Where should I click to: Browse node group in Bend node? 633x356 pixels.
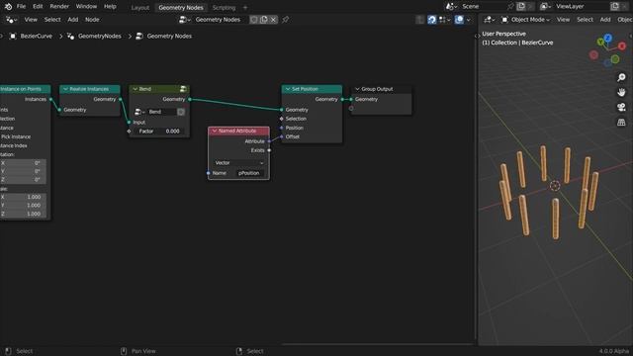(139, 112)
